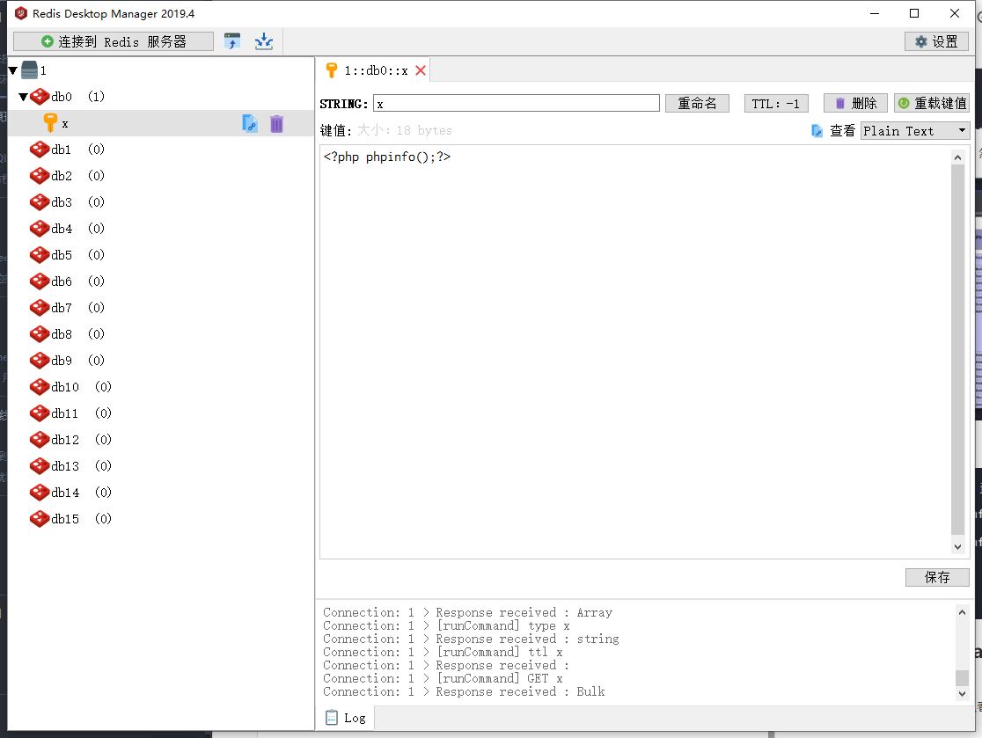Click the Delete key button (删除)
Image resolution: width=982 pixels, height=738 pixels.
(855, 103)
